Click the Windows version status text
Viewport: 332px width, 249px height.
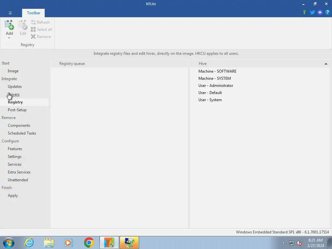point(282,232)
